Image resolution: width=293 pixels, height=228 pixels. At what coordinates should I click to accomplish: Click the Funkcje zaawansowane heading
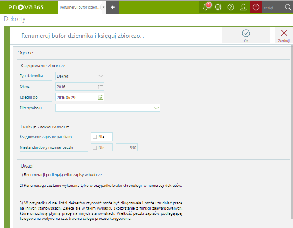(x=45, y=126)
